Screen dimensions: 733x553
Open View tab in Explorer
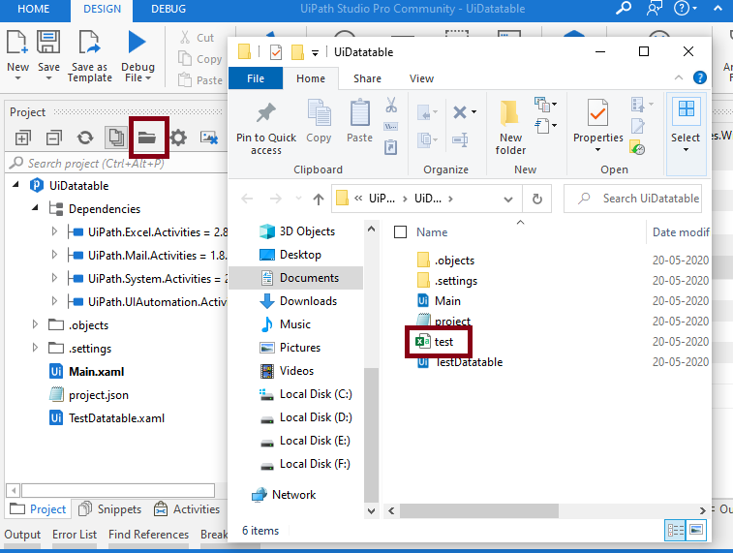[x=421, y=78]
